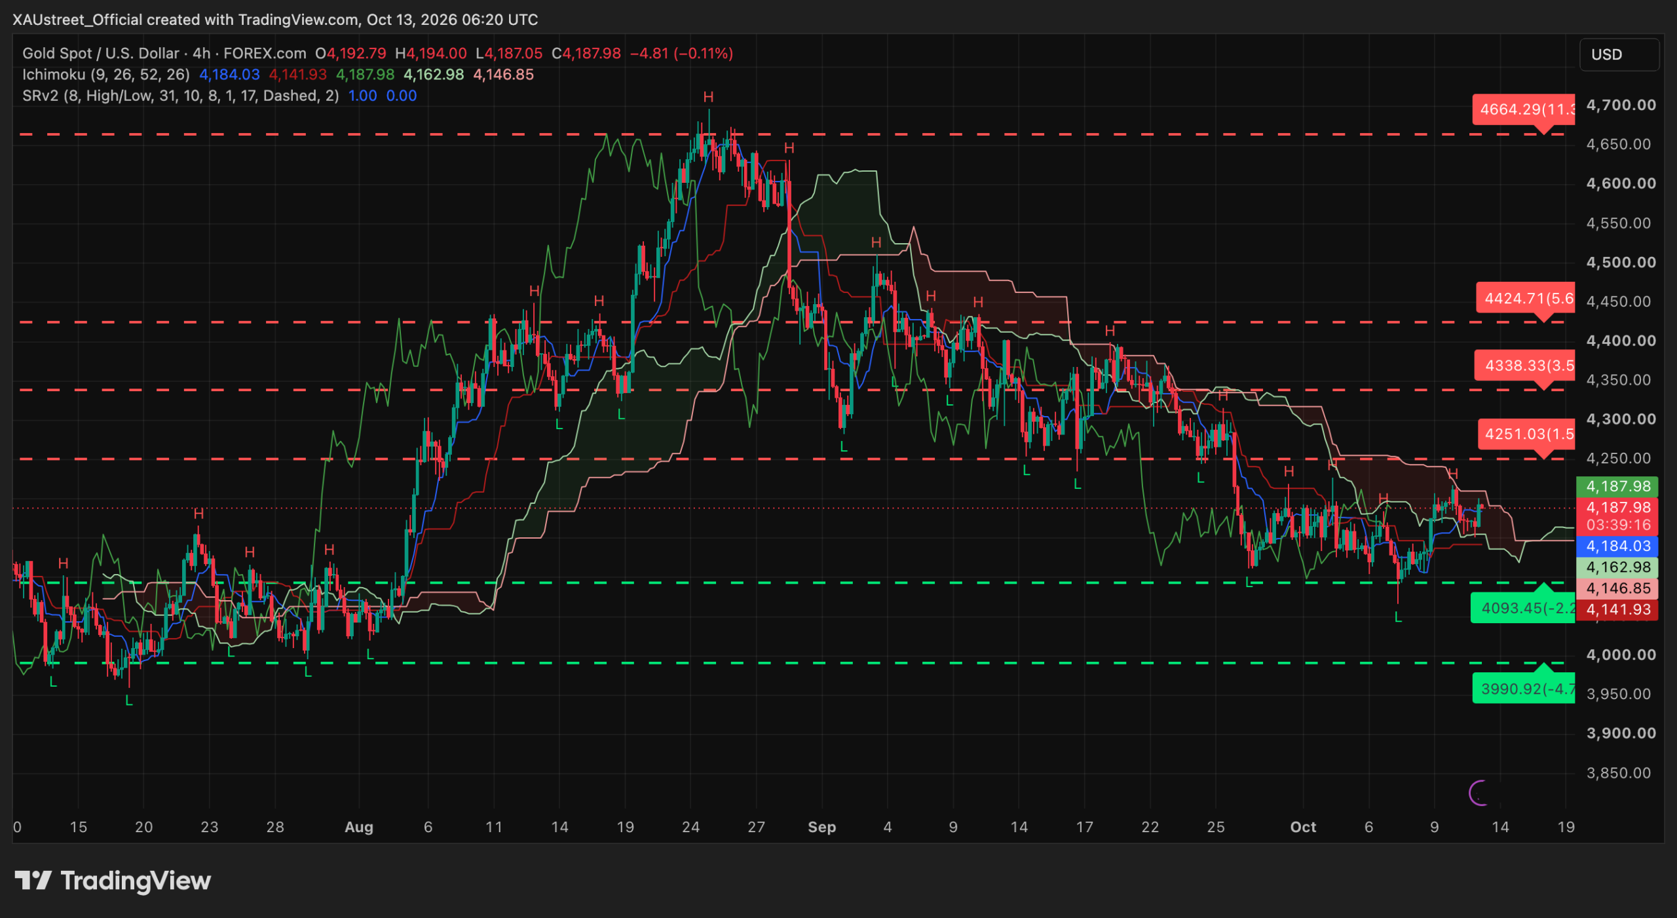Click the 4,500.00 price axis label
Screen dimensions: 1677x918
click(1621, 262)
